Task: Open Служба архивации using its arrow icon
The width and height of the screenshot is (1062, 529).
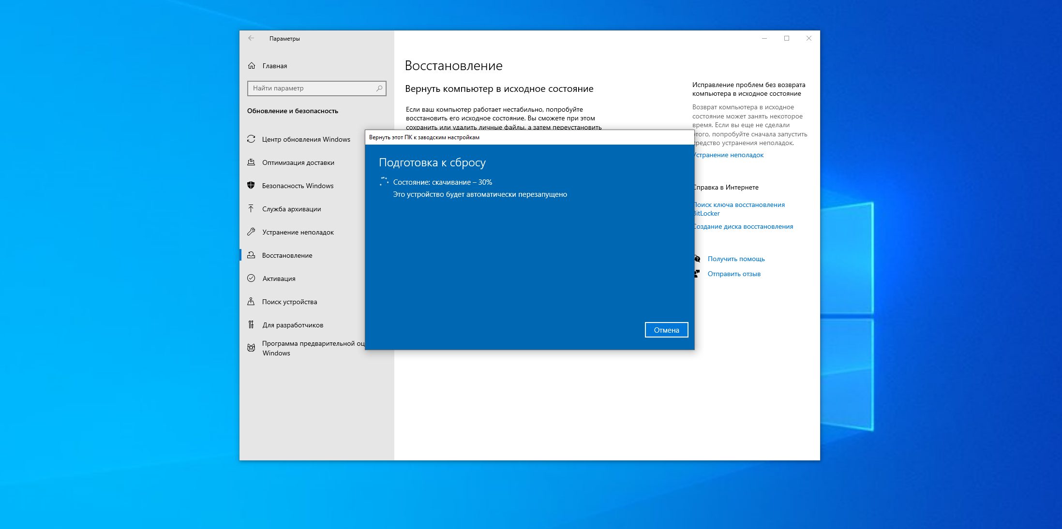Action: [251, 209]
